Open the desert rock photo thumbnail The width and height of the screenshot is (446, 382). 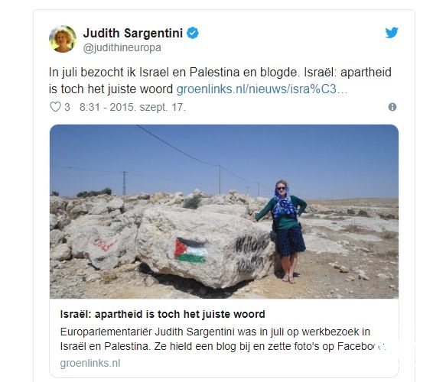224,212
